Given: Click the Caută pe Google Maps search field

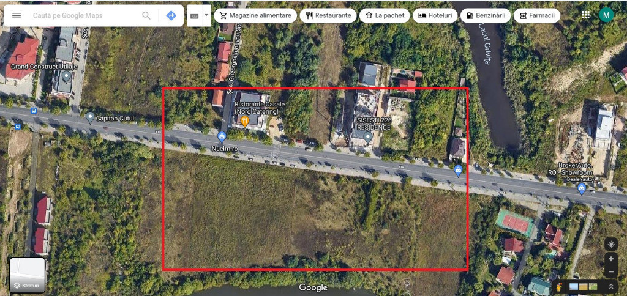Looking at the screenshot, I should 84,15.
